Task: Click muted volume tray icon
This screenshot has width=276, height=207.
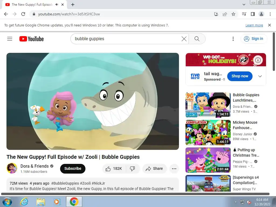Action: click(249, 202)
